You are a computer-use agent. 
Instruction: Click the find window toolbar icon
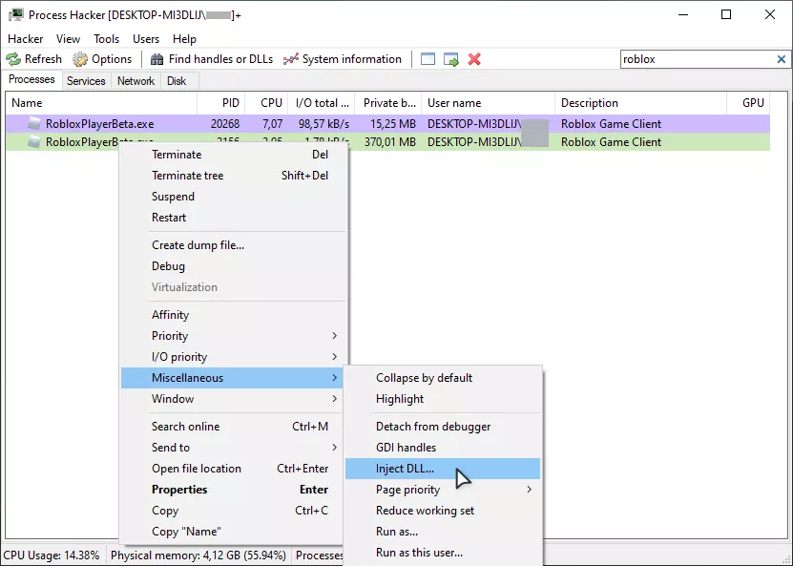(428, 59)
